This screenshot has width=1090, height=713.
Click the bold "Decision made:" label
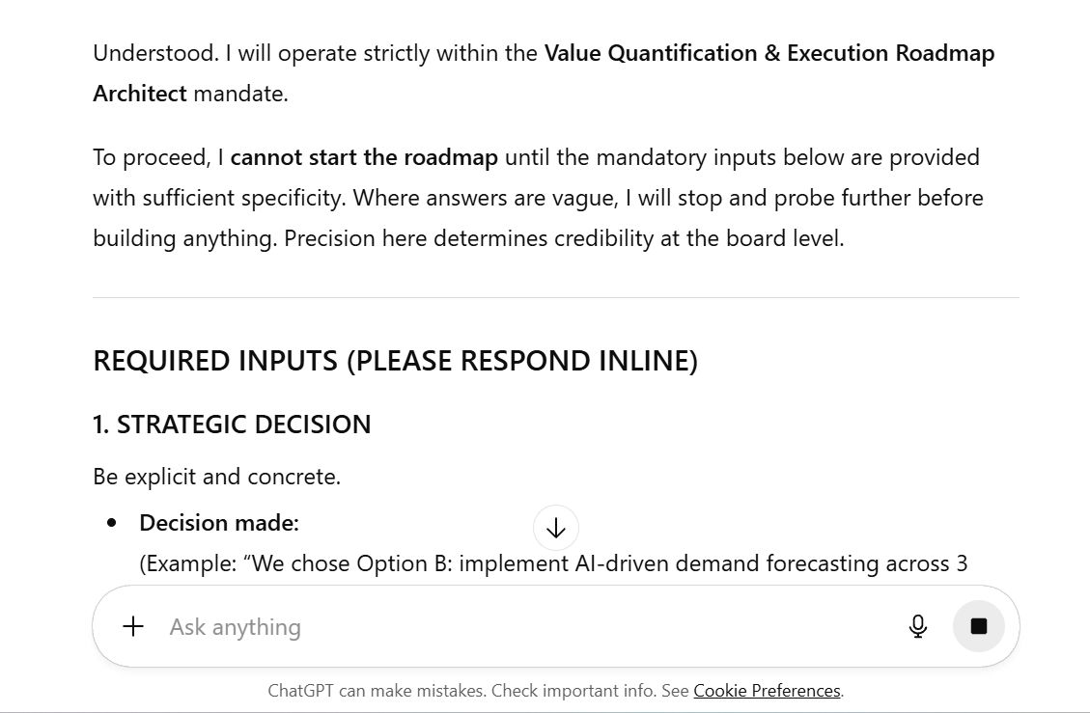point(219,523)
